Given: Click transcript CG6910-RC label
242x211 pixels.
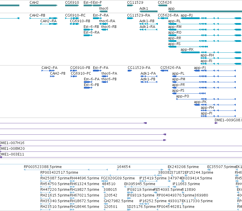Looking at the screenshot, I should [75, 15].
